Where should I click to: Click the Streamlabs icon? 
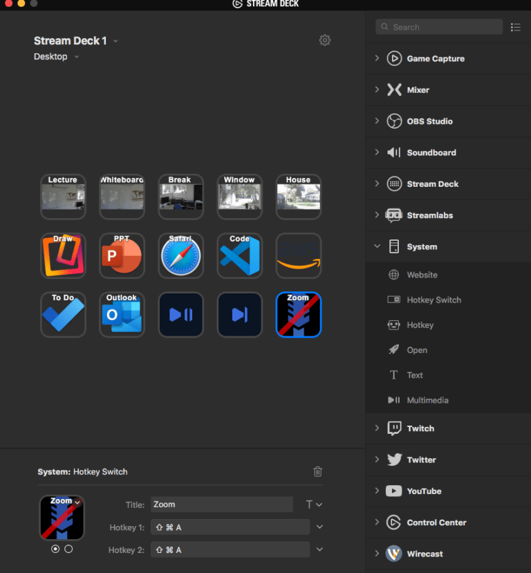coord(393,215)
